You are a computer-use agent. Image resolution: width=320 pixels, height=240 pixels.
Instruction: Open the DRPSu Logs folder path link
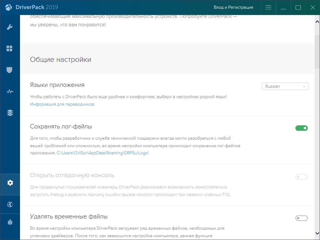tap(103, 153)
